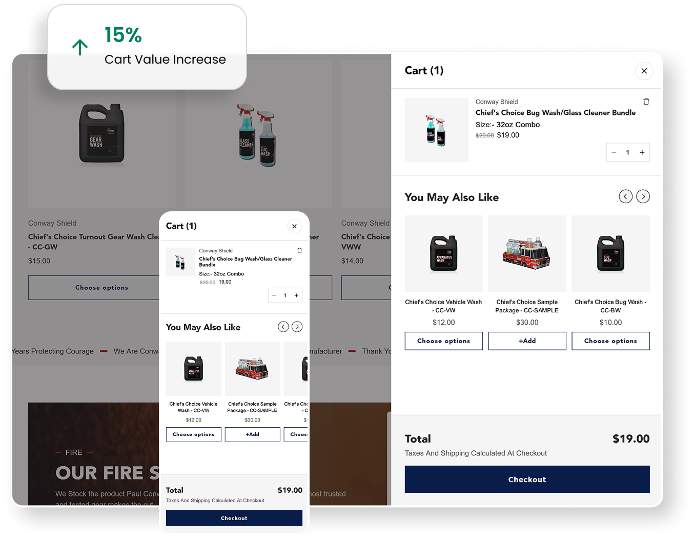This screenshot has height=538, width=694.
Task: Go to previous suggestions in mobile cart
Action: (x=283, y=327)
